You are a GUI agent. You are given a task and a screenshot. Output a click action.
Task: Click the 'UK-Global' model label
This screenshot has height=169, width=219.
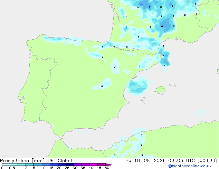click(60, 161)
